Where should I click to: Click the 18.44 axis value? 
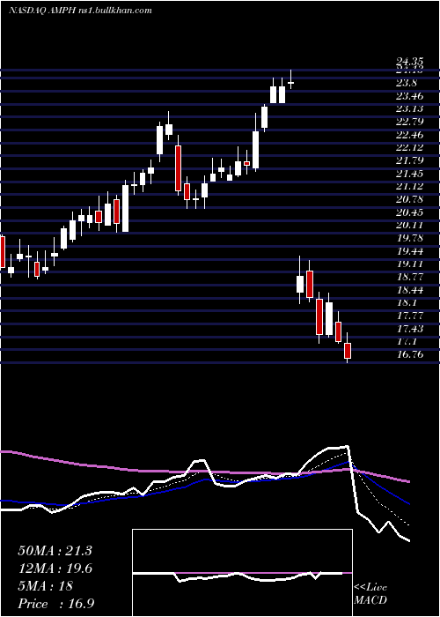[409, 290]
